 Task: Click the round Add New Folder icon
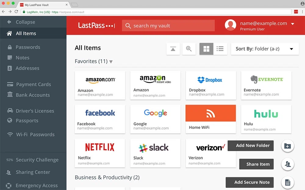(288, 146)
